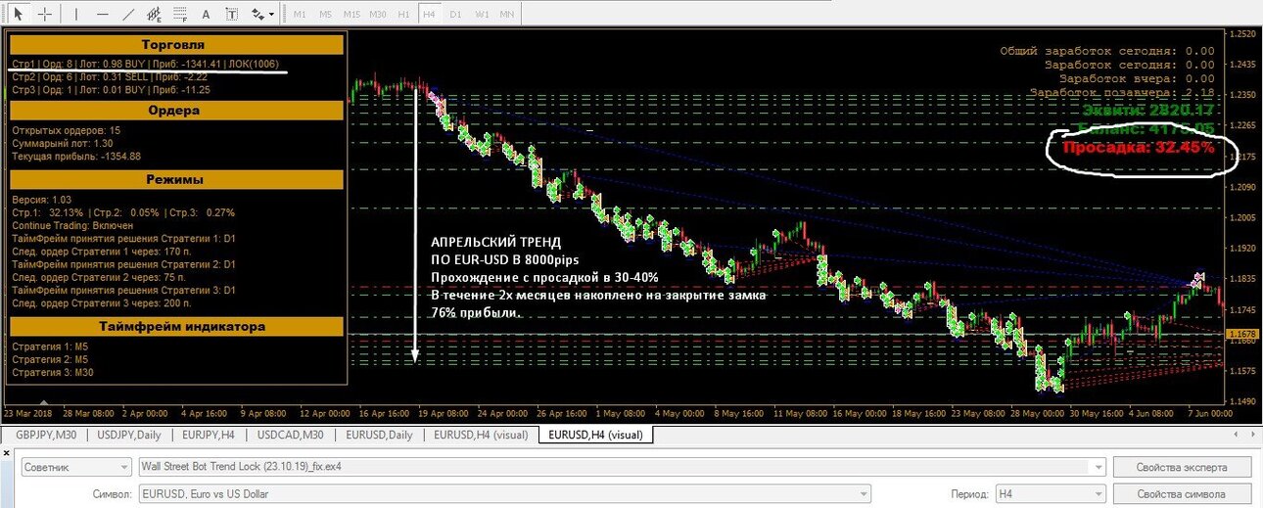The width and height of the screenshot is (1263, 508).
Task: Open the USDJPY,Daily chart tab
Action: (x=130, y=435)
